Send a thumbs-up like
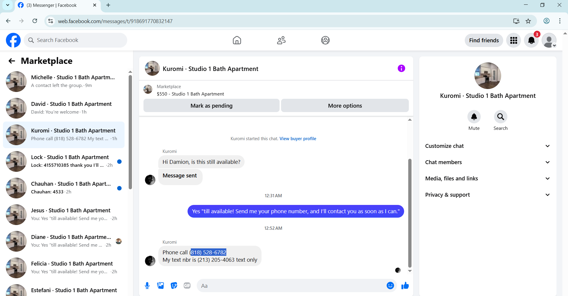 pos(405,286)
